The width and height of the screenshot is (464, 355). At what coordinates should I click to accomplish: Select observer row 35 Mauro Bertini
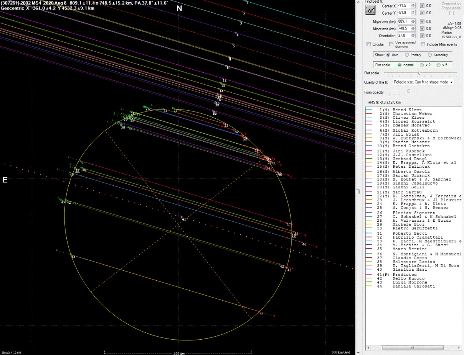414,249
